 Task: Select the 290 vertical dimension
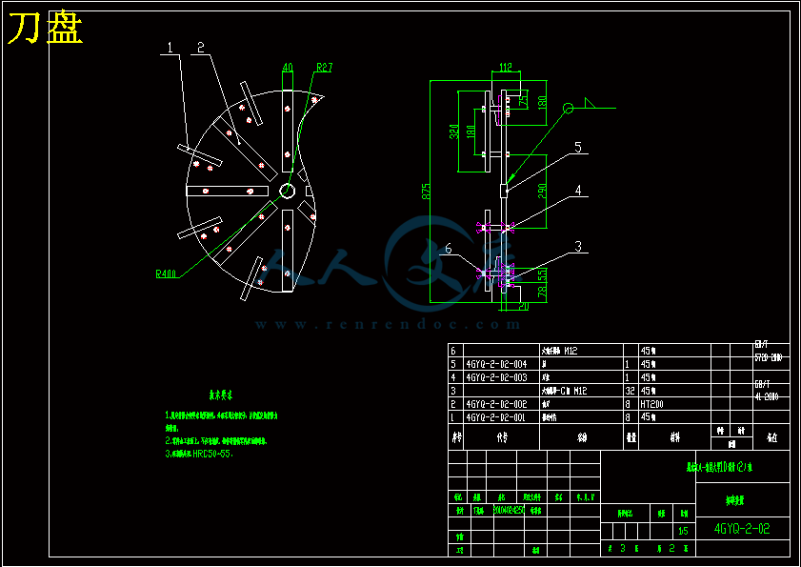pyautogui.click(x=542, y=192)
